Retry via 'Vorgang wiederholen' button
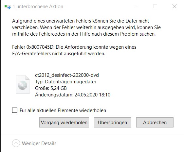Image resolution: width=184 pixels, height=152 pixels. (64, 123)
